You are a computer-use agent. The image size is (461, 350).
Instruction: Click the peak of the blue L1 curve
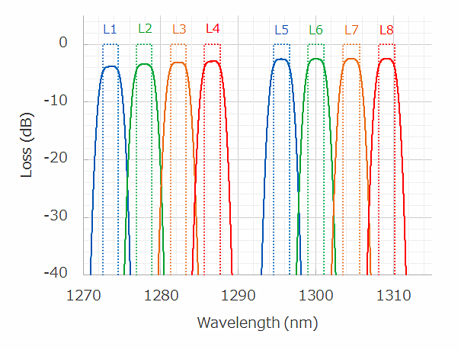coord(111,66)
